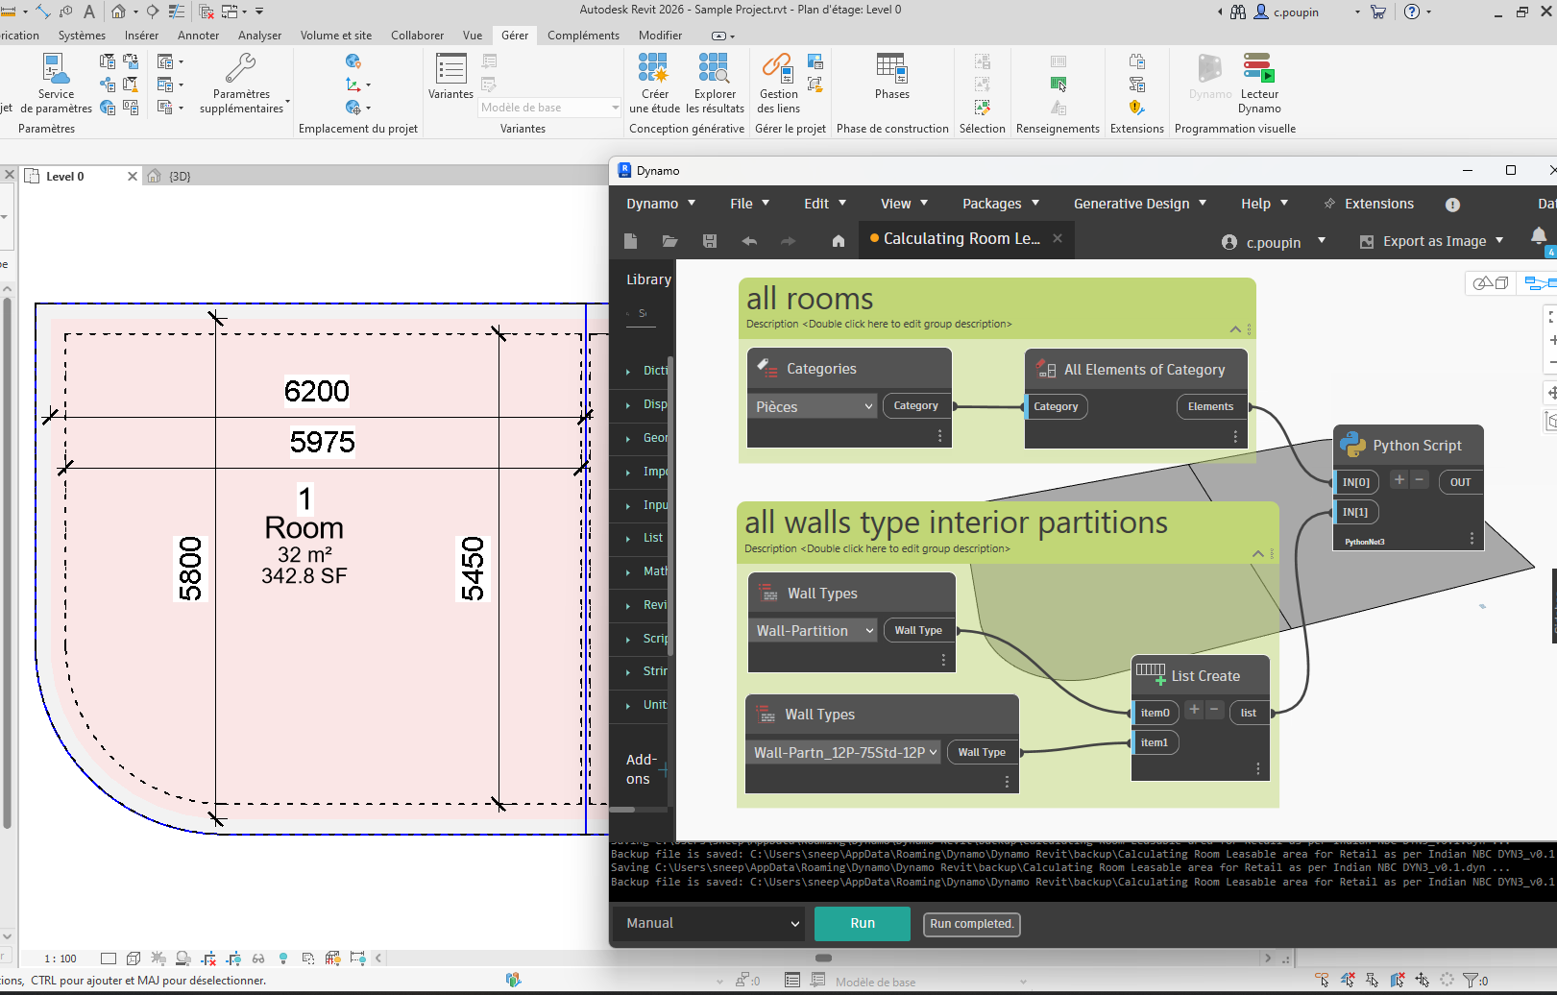
Task: Open the run mode dropdown set to Manual
Action: (708, 923)
